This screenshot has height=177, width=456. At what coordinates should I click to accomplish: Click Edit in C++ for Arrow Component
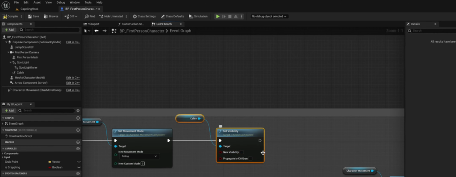pos(73,83)
